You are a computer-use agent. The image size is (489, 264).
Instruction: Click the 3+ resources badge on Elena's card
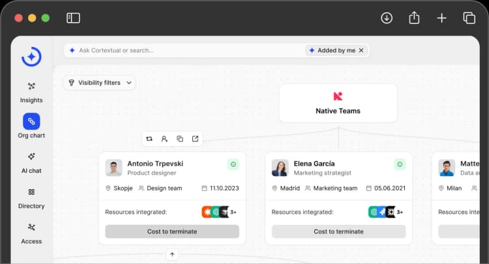pos(400,213)
